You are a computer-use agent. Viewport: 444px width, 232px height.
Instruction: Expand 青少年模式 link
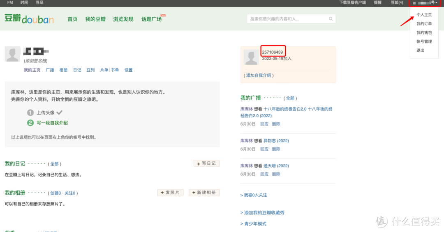255,224
